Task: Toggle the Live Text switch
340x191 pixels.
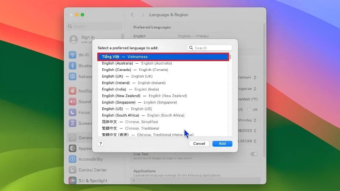Action: [254, 154]
